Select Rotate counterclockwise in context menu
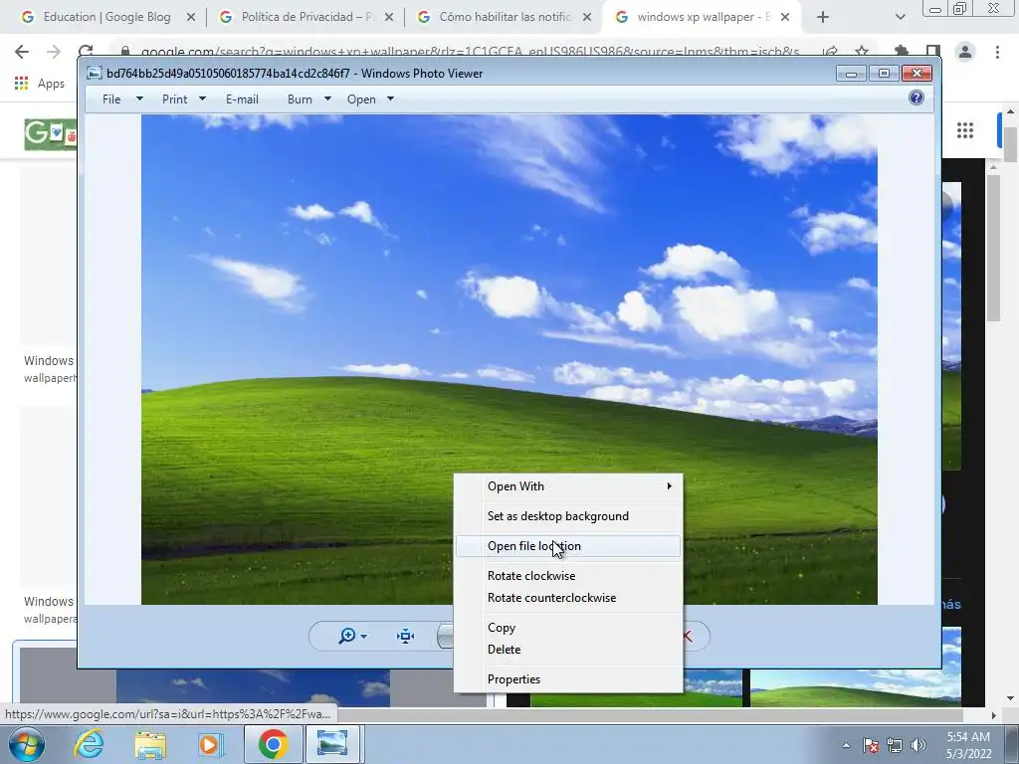Viewport: 1019px width, 764px height. point(568,598)
